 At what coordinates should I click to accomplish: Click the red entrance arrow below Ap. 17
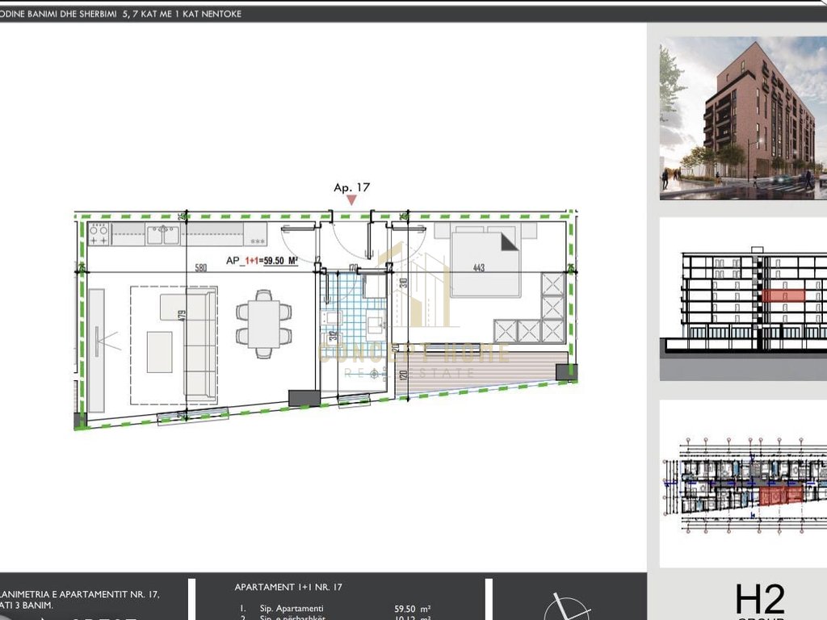pyautogui.click(x=351, y=200)
